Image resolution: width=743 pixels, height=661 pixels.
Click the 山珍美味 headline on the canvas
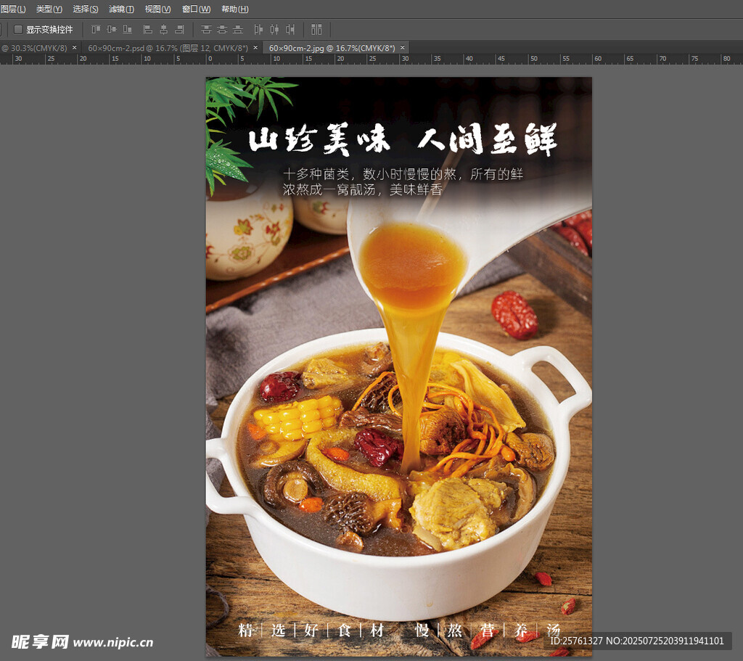coord(319,140)
